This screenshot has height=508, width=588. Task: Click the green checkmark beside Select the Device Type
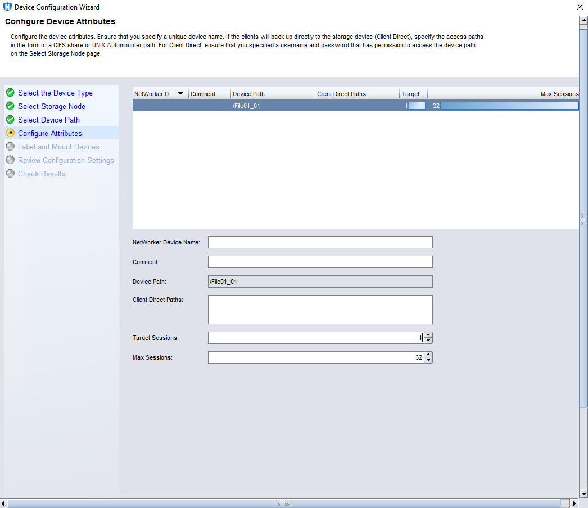10,93
